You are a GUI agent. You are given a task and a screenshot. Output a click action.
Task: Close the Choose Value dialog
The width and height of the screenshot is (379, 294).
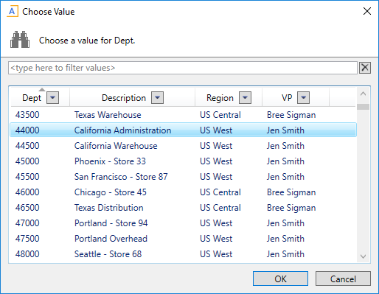[x=367, y=11]
